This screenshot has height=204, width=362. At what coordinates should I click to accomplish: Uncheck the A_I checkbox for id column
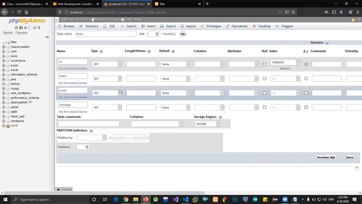[306, 64]
